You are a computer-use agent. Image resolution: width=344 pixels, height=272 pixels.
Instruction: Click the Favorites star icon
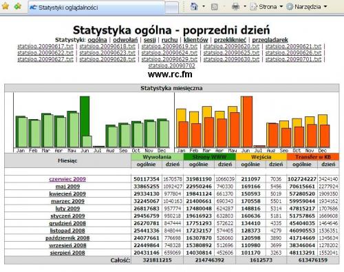coord(6,6)
